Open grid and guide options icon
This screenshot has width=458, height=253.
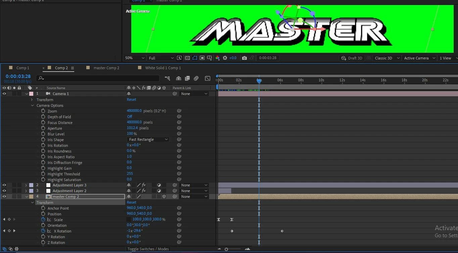210,58
